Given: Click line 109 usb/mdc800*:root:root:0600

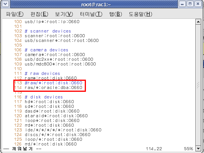Looking at the screenshot, I should click(x=60, y=64).
